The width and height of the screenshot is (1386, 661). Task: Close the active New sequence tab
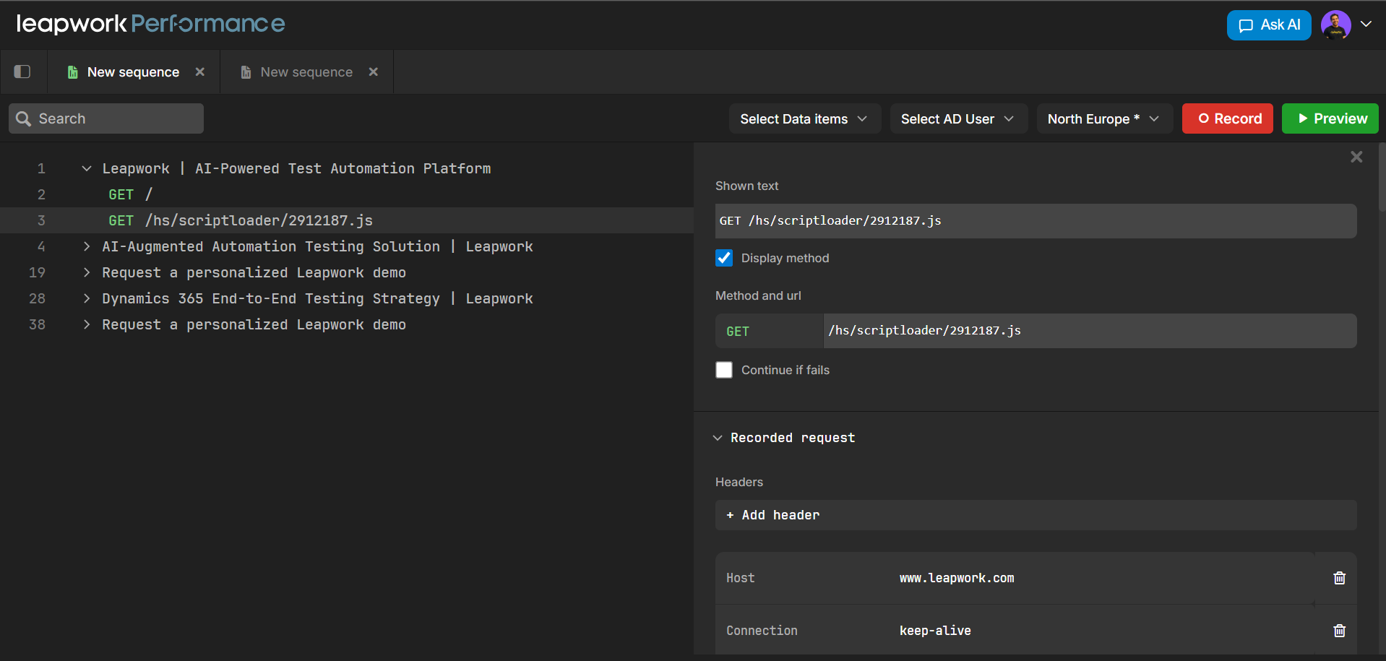(x=200, y=72)
